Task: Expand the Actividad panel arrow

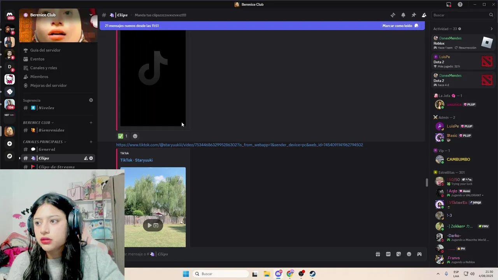Action: tap(491, 29)
